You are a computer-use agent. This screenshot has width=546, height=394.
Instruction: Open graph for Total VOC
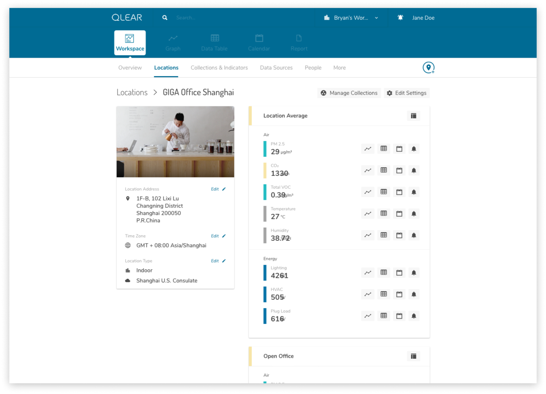[368, 192]
